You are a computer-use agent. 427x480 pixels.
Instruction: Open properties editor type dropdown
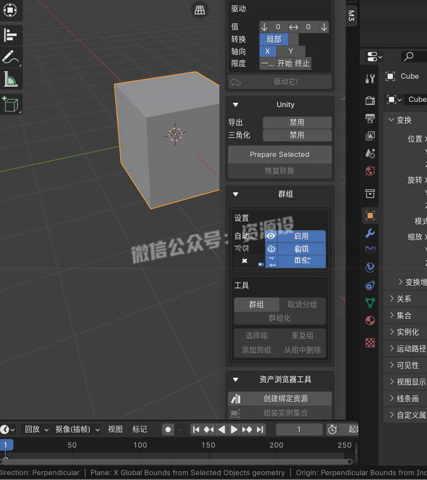[375, 56]
